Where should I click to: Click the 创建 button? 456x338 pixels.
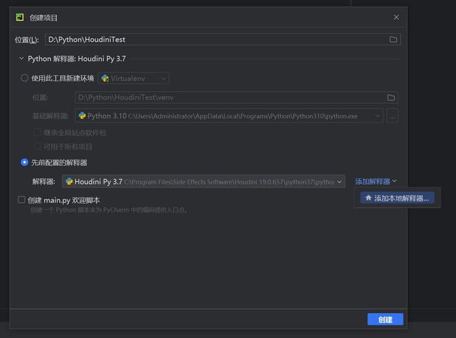click(385, 319)
